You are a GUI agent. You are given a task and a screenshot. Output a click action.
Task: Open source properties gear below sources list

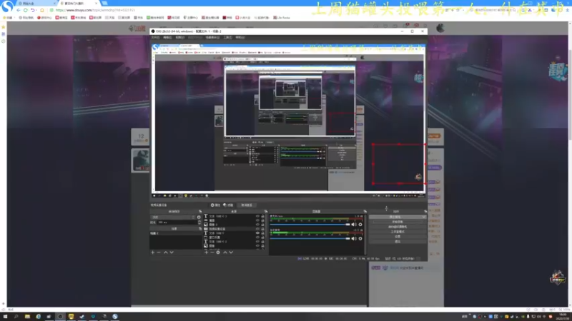click(x=218, y=253)
